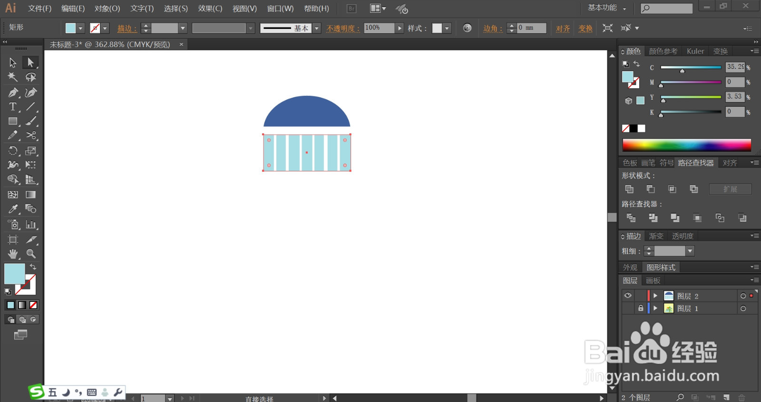Image resolution: width=761 pixels, height=402 pixels.
Task: Switch to the 颜色参考 tab
Action: tap(663, 51)
